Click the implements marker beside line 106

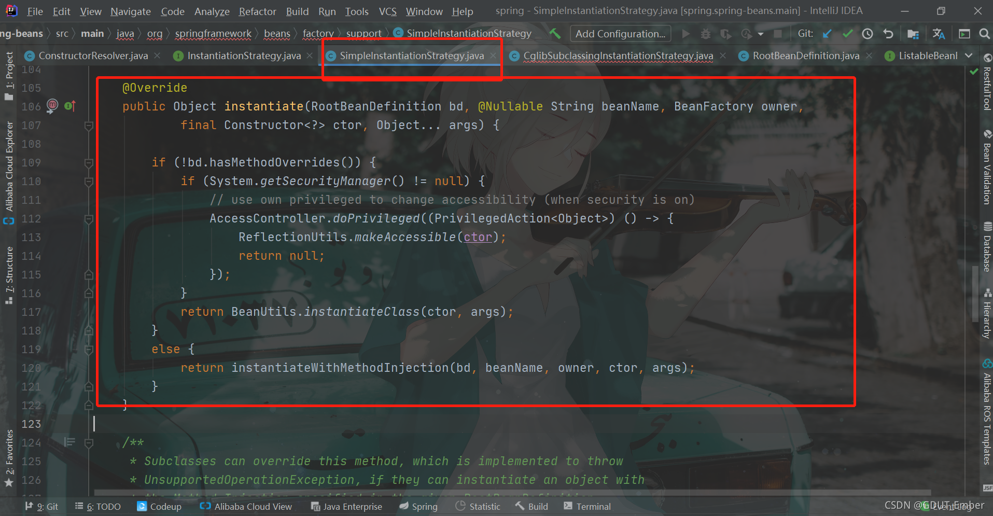pyautogui.click(x=70, y=106)
